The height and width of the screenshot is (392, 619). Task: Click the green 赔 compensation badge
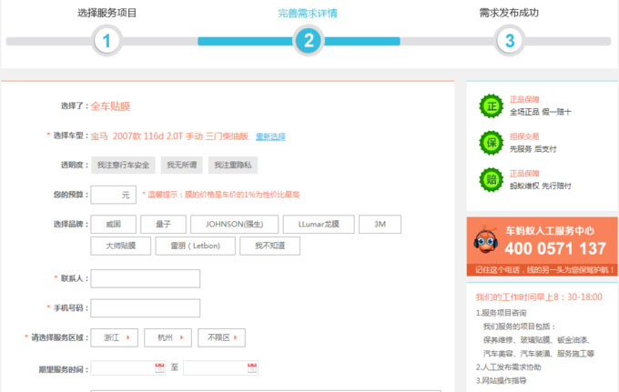point(491,180)
